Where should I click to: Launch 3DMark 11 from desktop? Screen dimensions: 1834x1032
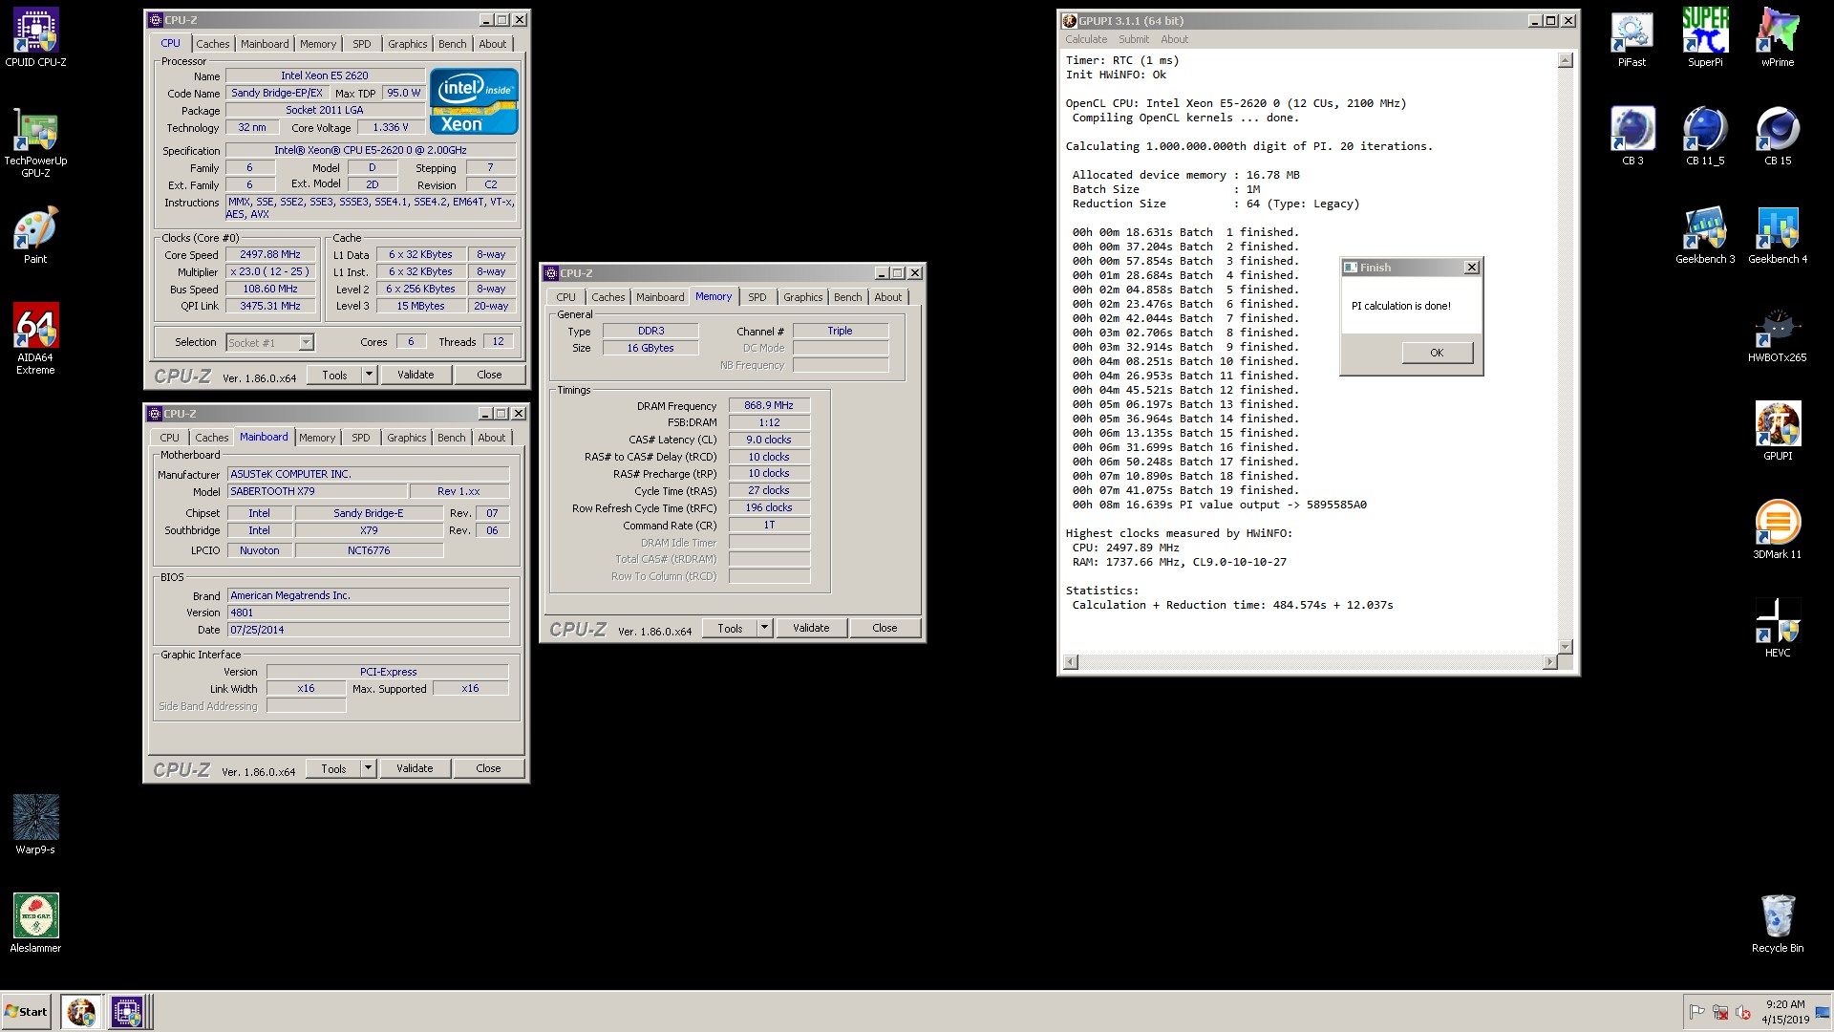[1778, 529]
